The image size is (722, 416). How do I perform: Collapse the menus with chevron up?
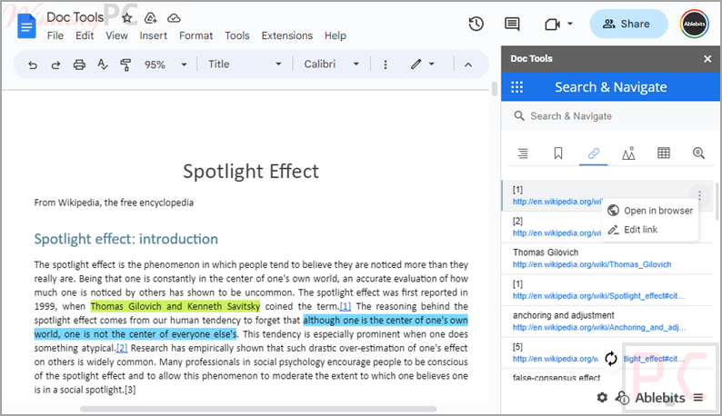point(467,64)
